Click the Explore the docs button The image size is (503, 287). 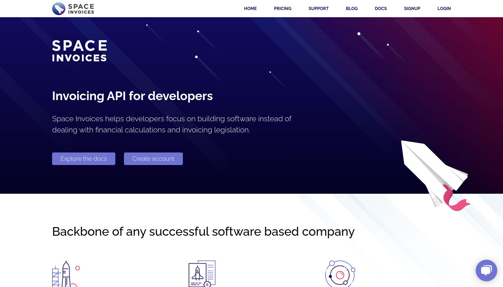(x=84, y=159)
